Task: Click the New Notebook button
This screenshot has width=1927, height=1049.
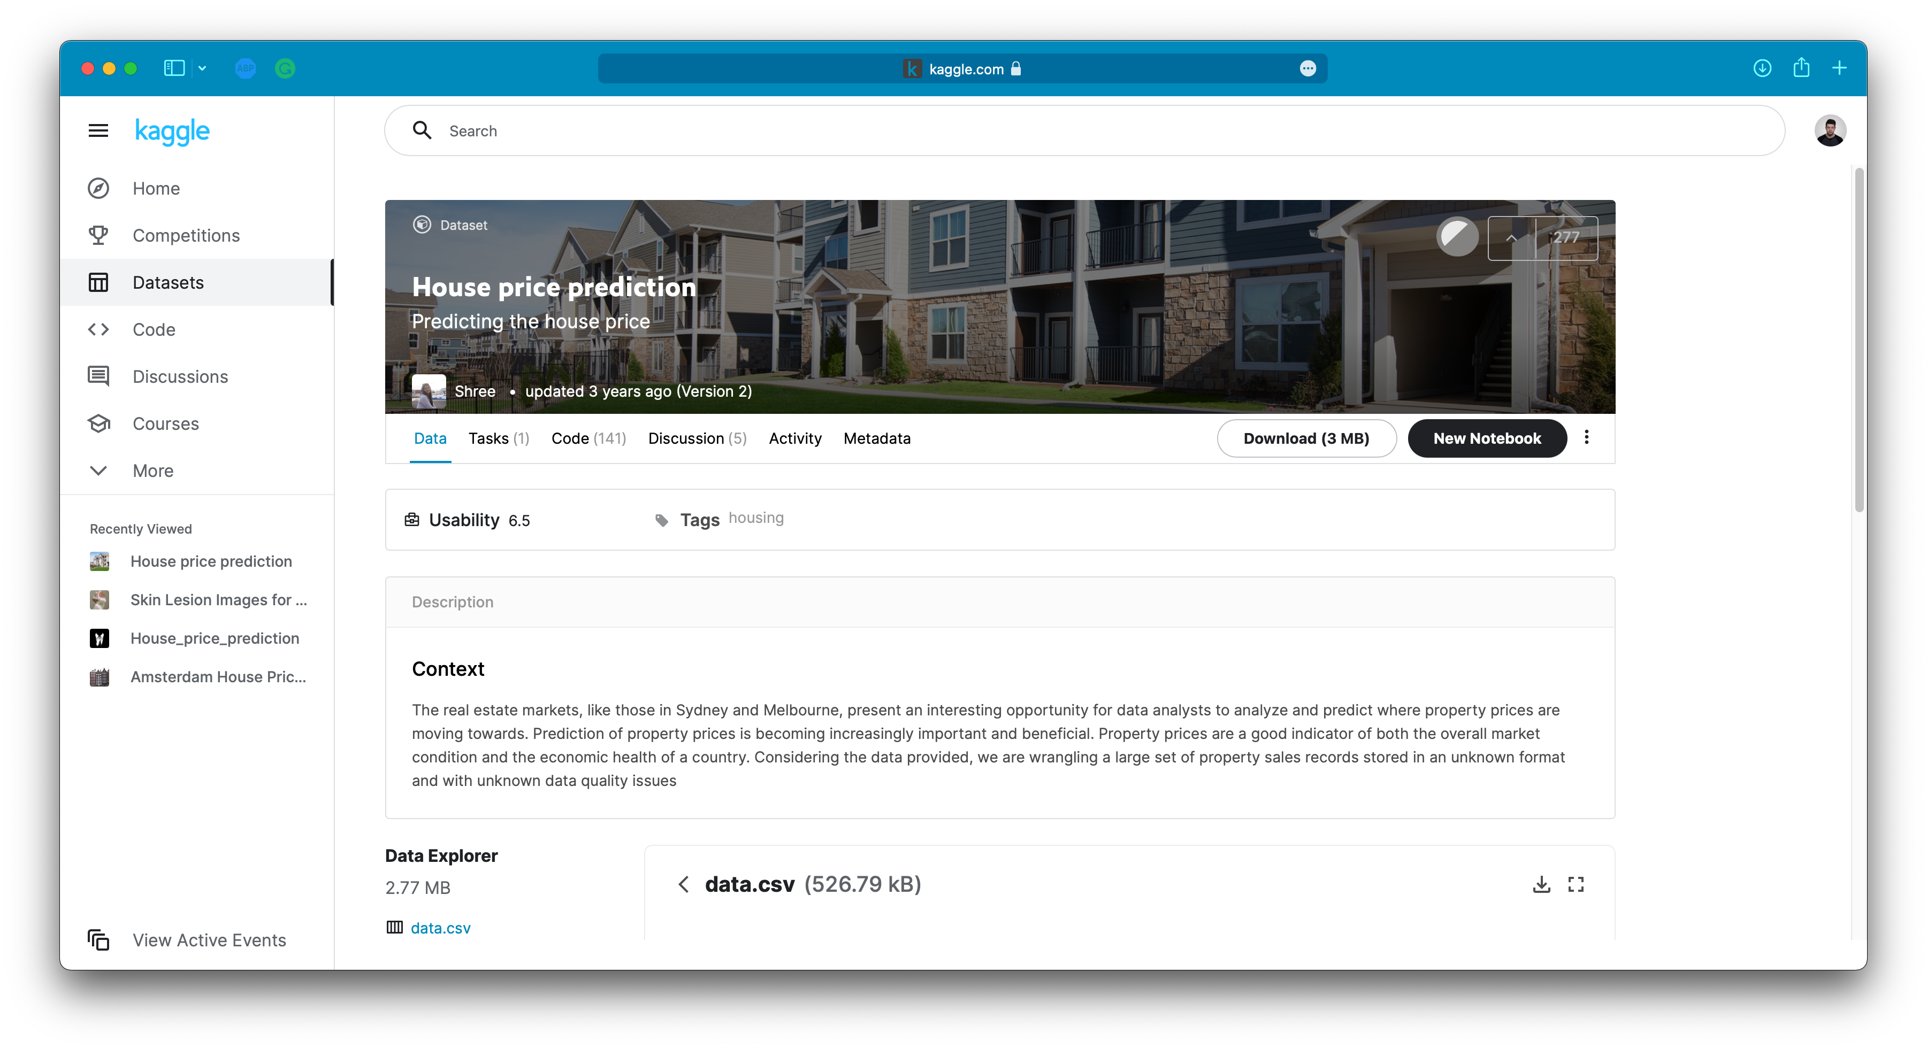Action: 1488,438
